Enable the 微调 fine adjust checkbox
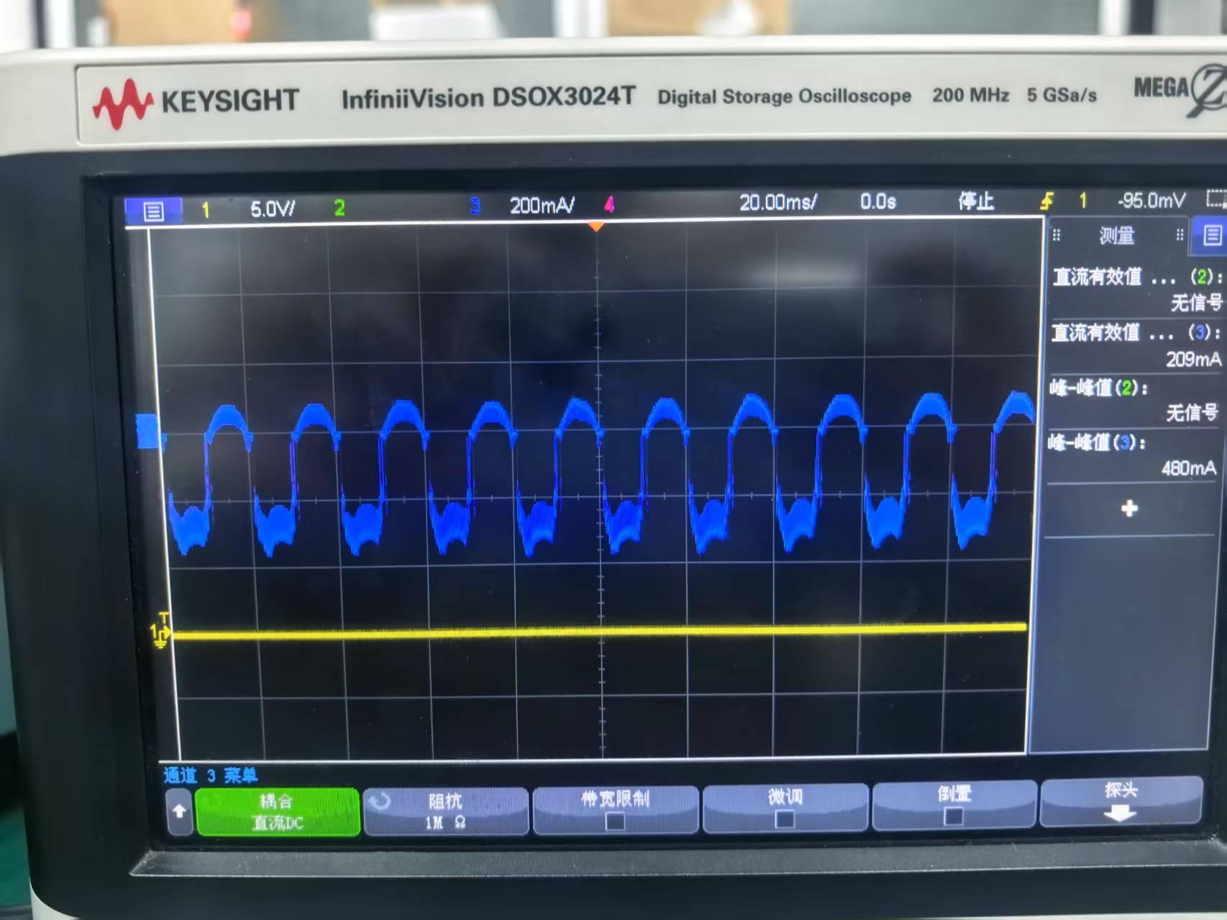This screenshot has height=920, width=1227. (785, 819)
